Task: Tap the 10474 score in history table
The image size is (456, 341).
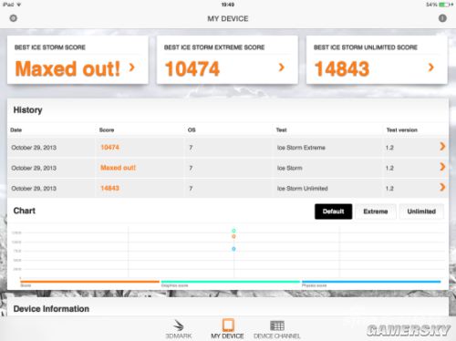Action: click(109, 148)
